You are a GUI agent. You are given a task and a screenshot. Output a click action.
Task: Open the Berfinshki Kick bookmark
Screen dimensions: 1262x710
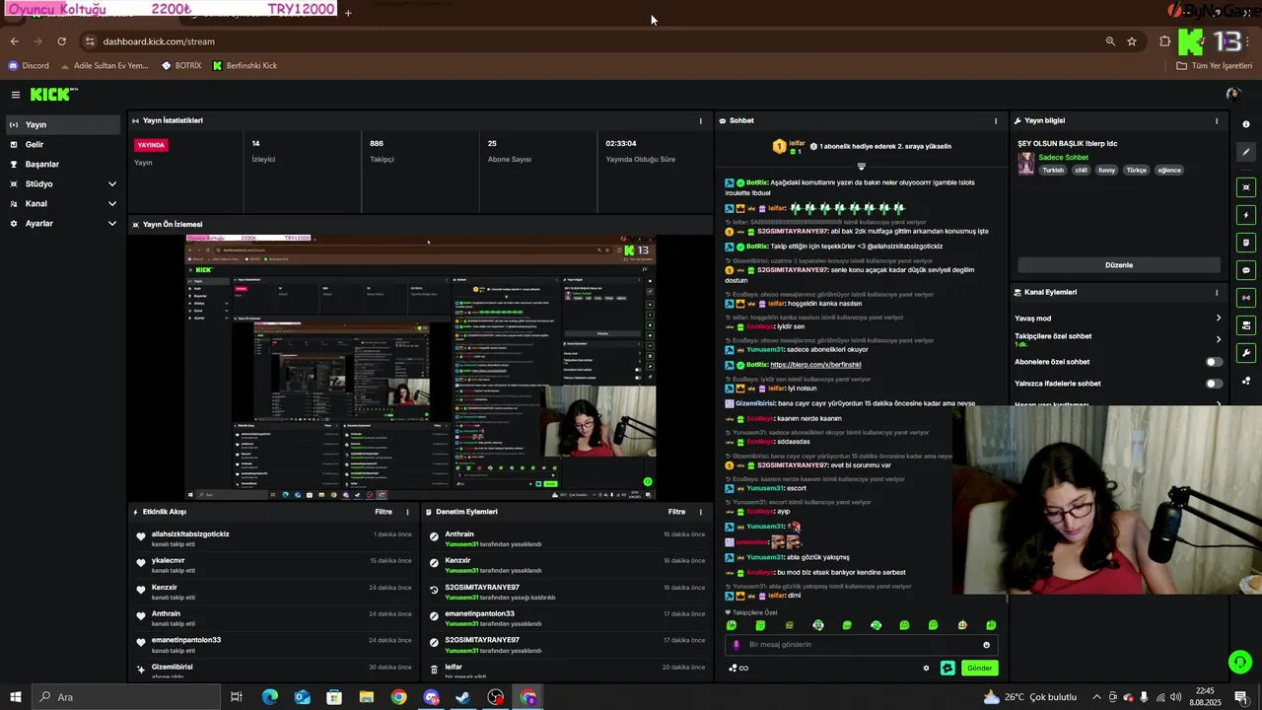(x=245, y=66)
